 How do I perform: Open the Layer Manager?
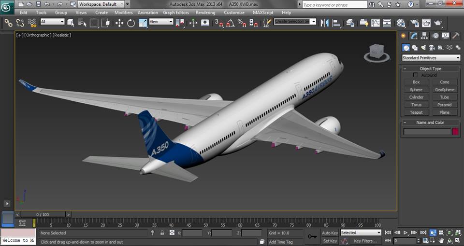click(x=350, y=23)
